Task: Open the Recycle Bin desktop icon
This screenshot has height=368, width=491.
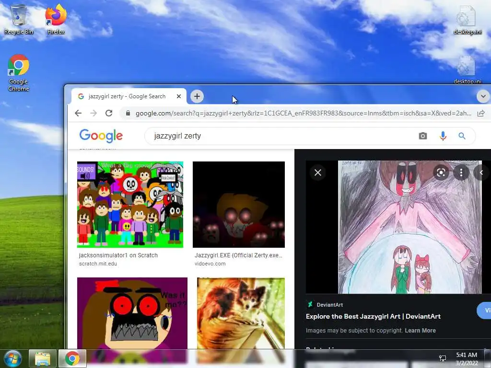Action: [x=19, y=19]
